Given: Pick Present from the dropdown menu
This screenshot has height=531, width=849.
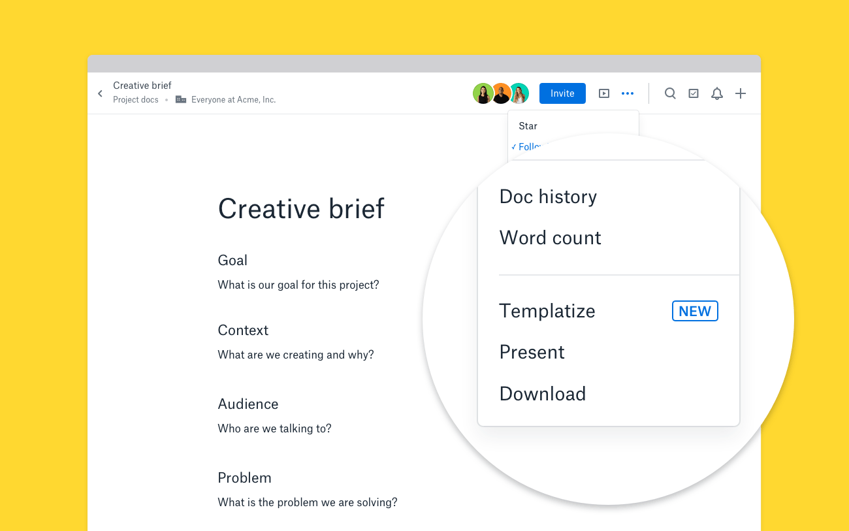Looking at the screenshot, I should pyautogui.click(x=532, y=352).
